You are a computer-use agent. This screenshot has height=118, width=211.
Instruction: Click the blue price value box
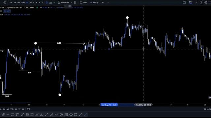[x=7, y=11]
